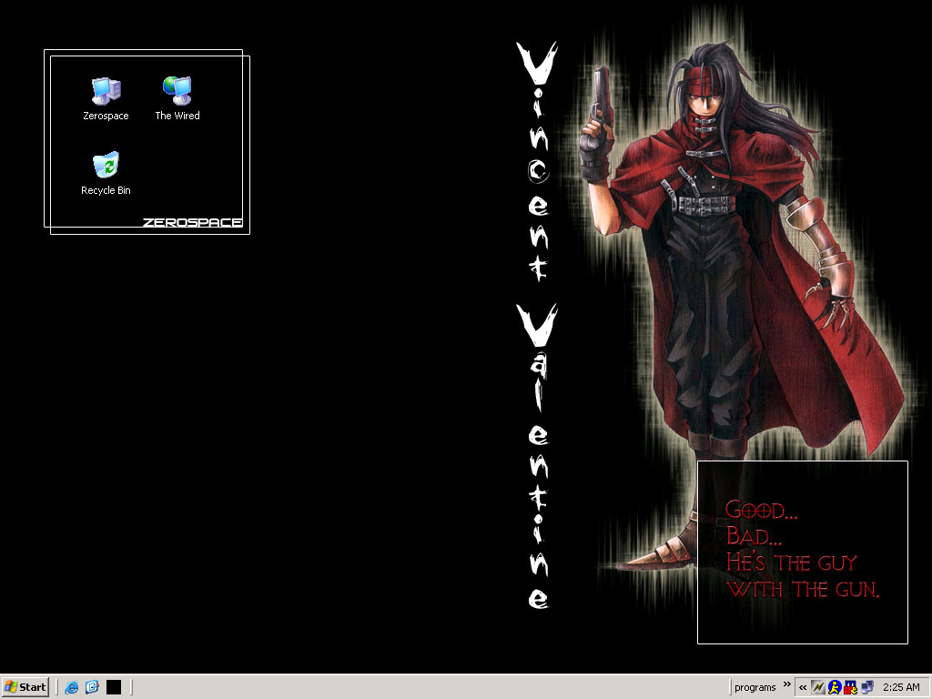Viewport: 932px width, 699px height.
Task: Click the 2:25 AM system clock
Action: coord(901,687)
